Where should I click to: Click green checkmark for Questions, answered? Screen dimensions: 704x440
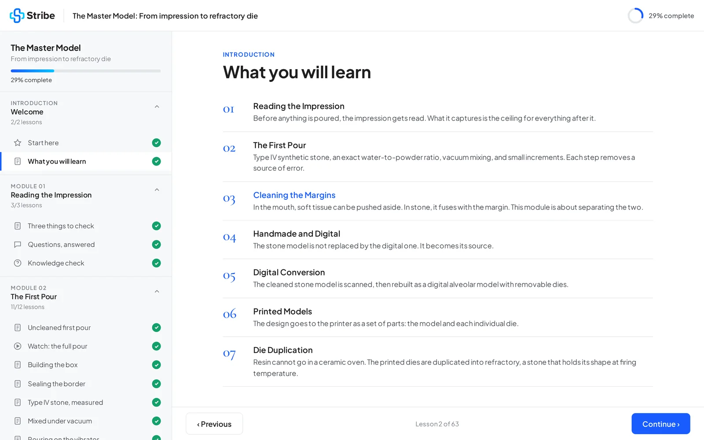156,245
